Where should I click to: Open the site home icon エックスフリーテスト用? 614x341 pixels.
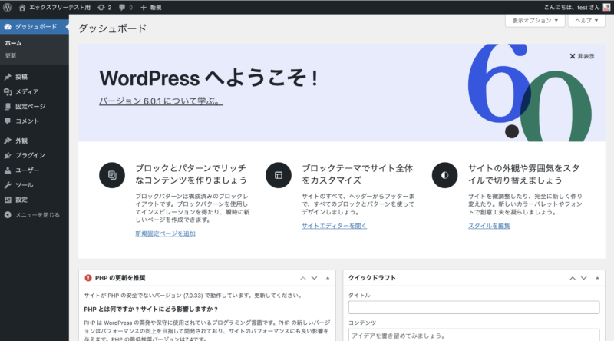(x=22, y=8)
